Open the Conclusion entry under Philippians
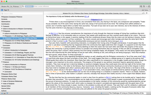Viewport: 151px width, 95px height. click(6, 45)
